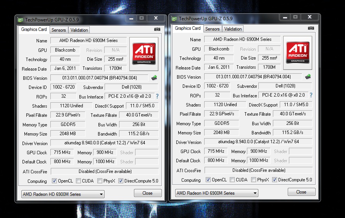The height and width of the screenshot is (218, 345).
Task: Click the 256 Bit Bus Width in right window
Action: (293, 123)
